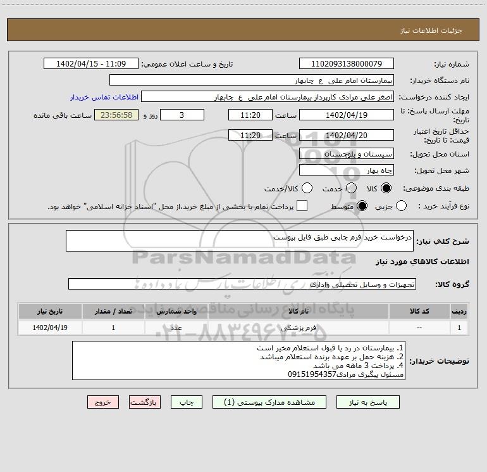487x472 pixels.
Task: Open مشاهده مدارک پیوستی (1) button
Action: coord(269,402)
